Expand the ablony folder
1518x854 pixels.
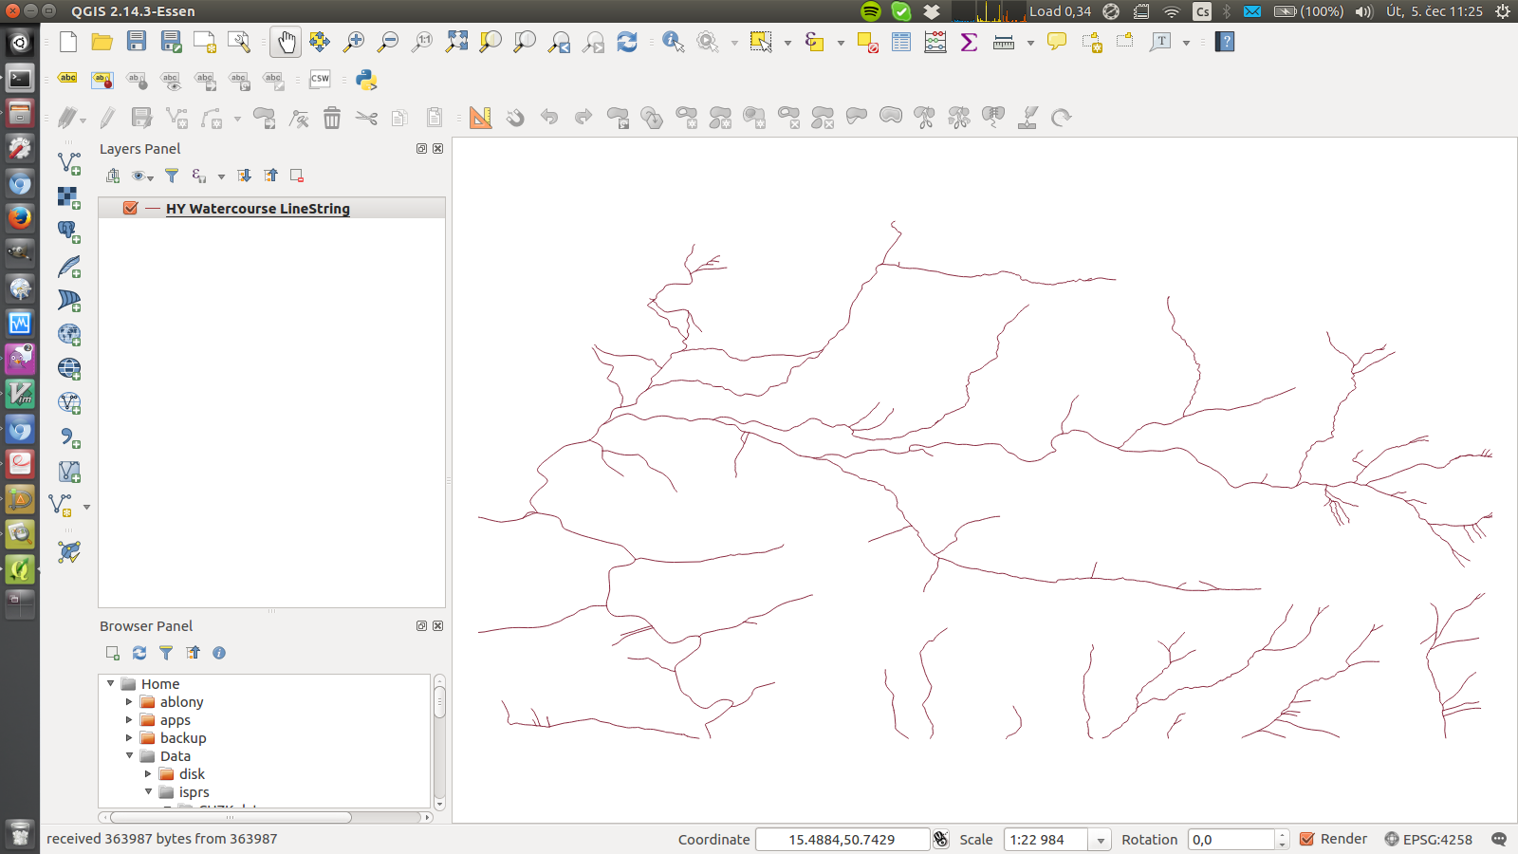(x=130, y=701)
